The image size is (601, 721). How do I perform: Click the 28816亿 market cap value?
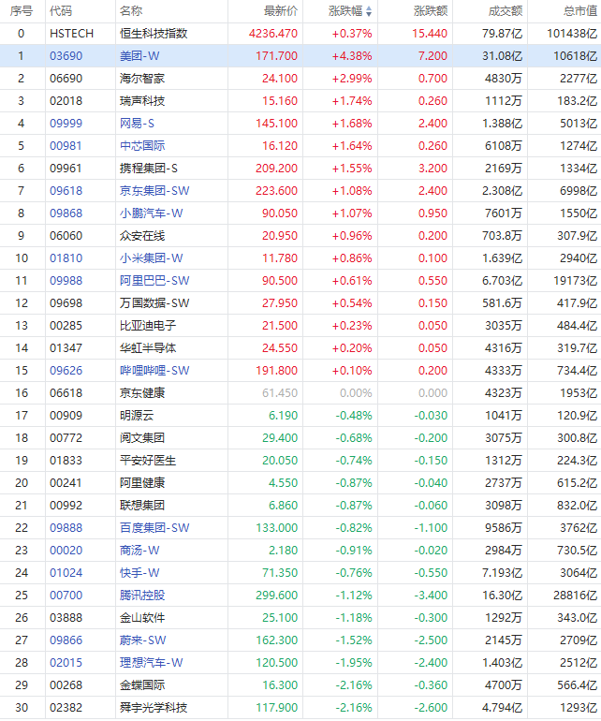point(575,596)
